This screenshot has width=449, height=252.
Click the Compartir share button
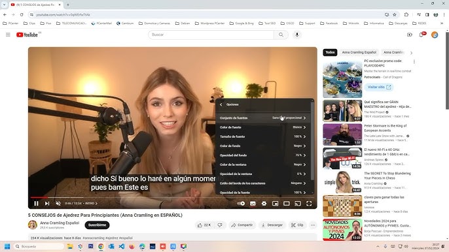pos(242,225)
